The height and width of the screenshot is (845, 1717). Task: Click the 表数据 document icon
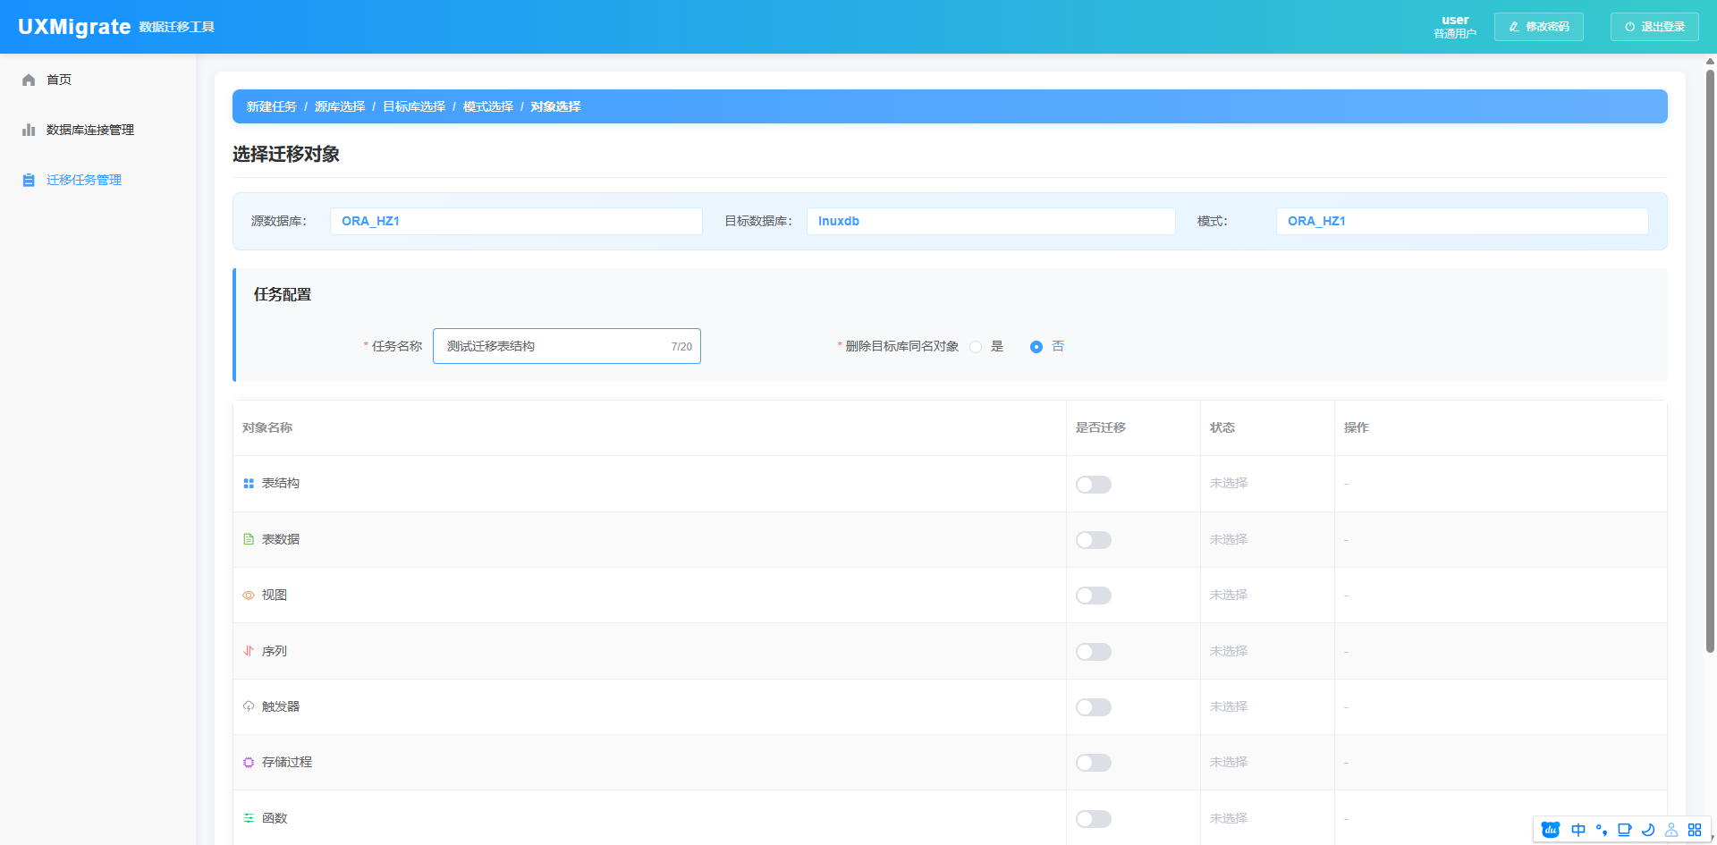(x=249, y=539)
